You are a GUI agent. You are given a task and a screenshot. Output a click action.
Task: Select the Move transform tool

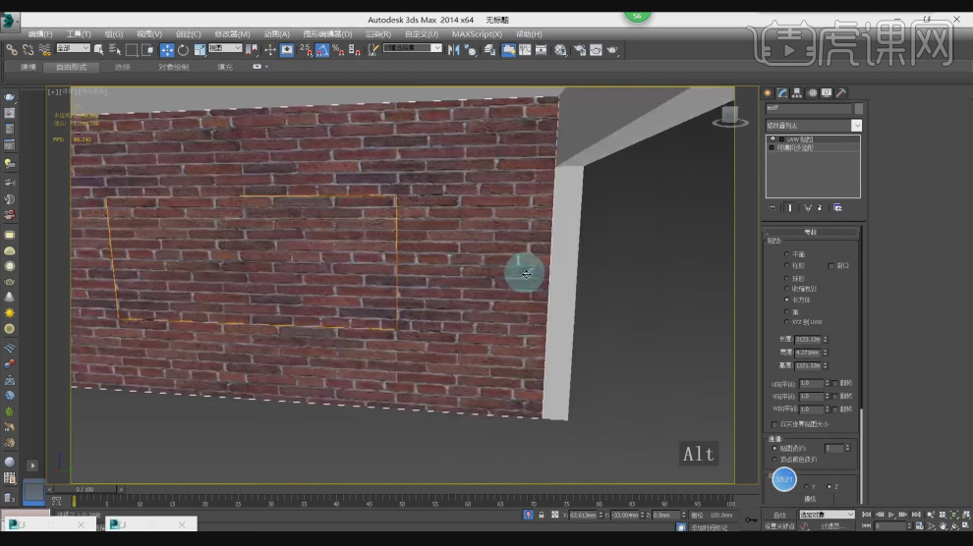pyautogui.click(x=167, y=49)
